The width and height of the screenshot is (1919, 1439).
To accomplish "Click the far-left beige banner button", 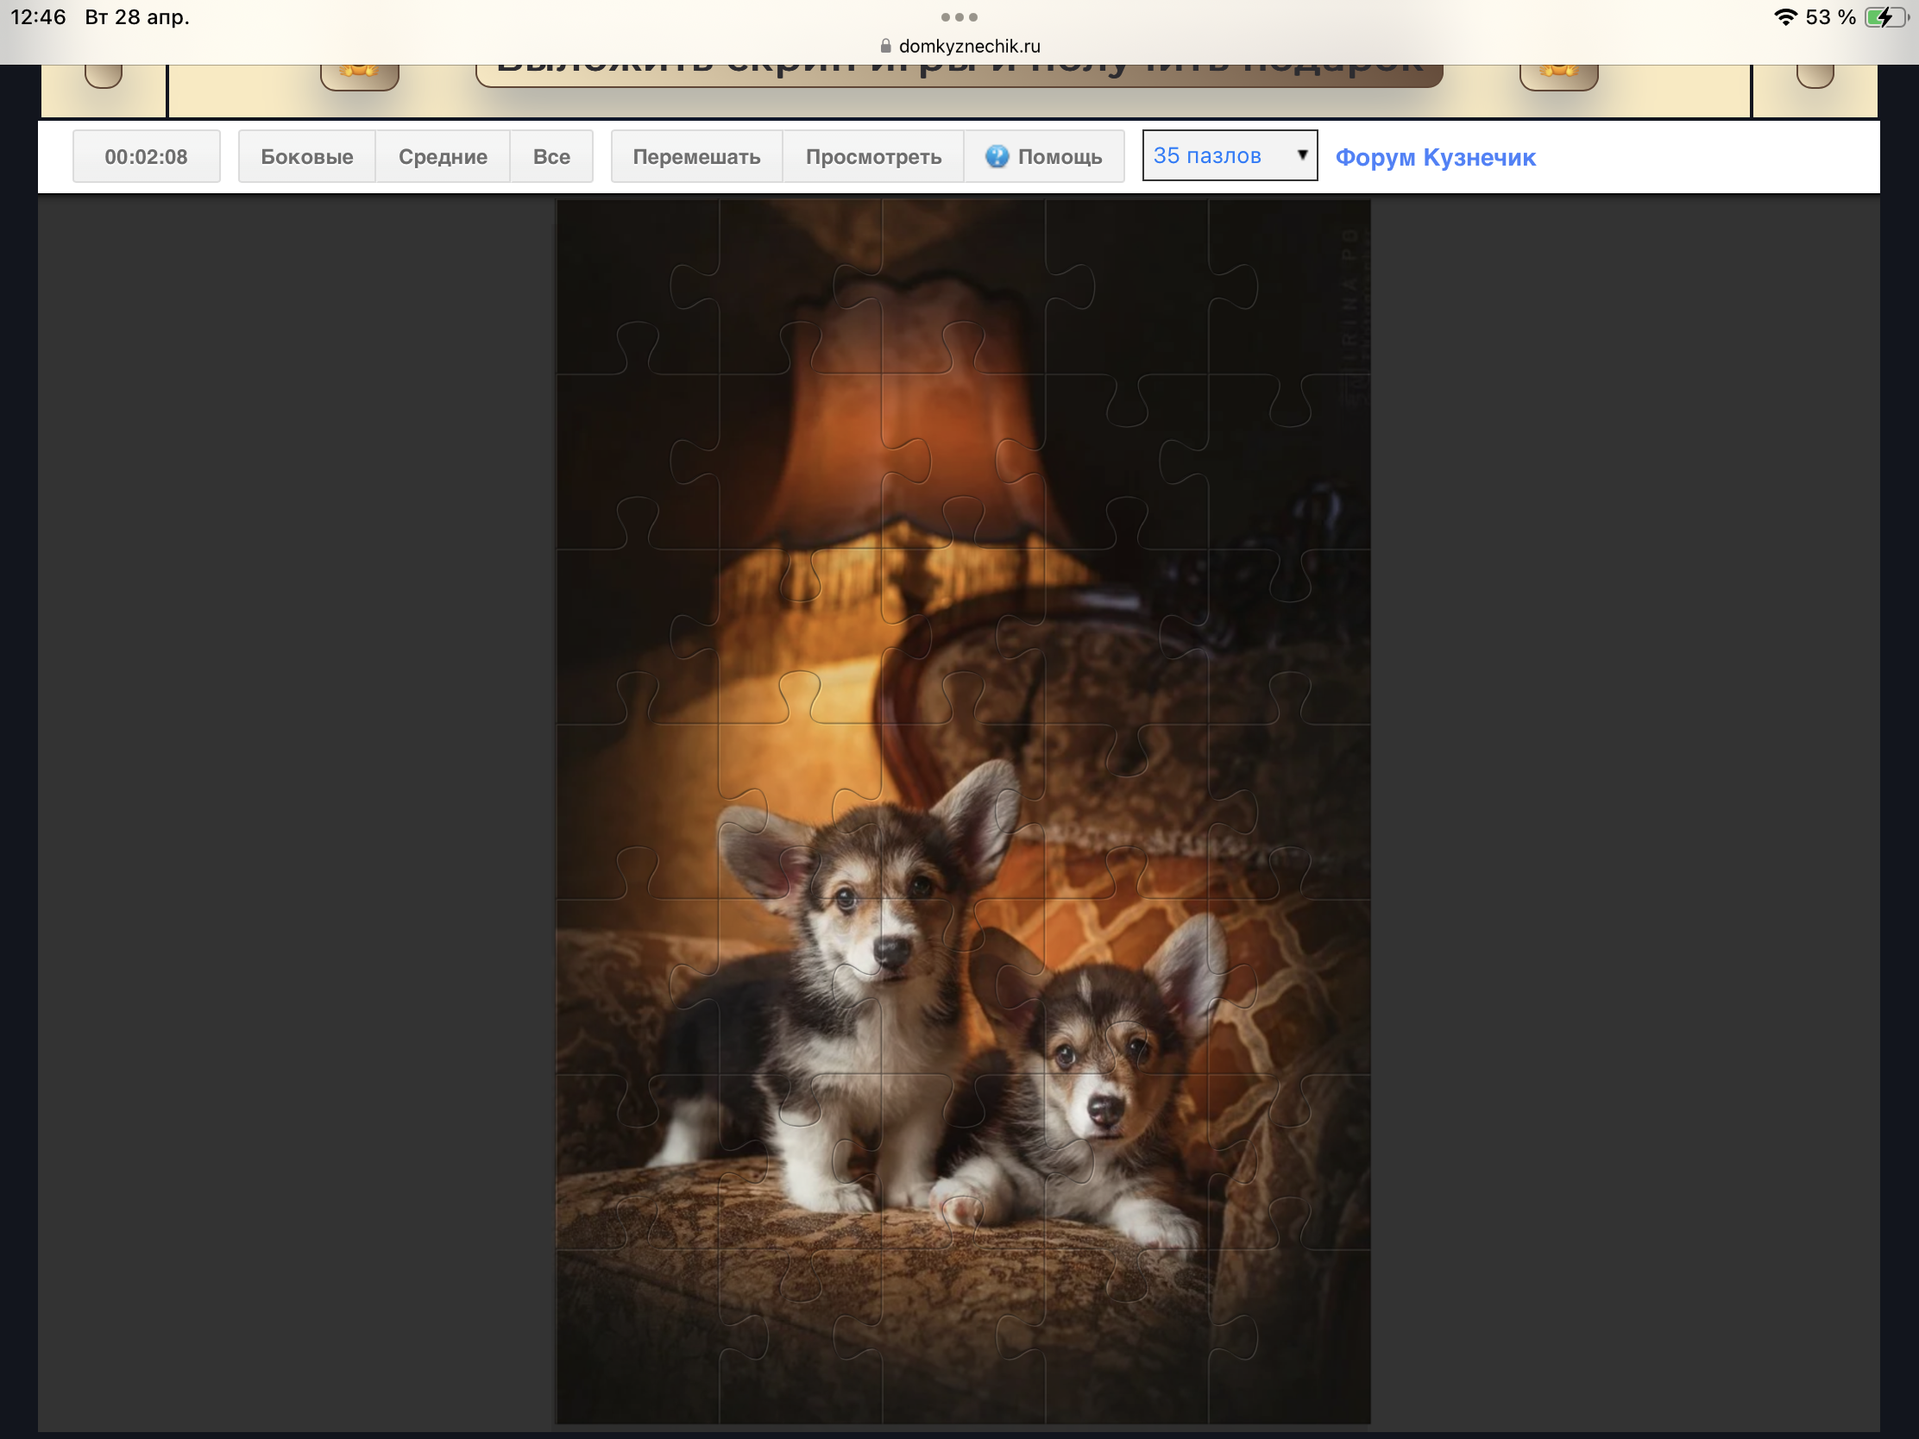I will point(104,76).
